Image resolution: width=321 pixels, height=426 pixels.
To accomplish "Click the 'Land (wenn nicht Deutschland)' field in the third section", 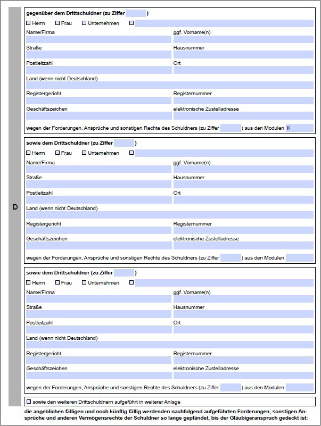I will (170, 345).
